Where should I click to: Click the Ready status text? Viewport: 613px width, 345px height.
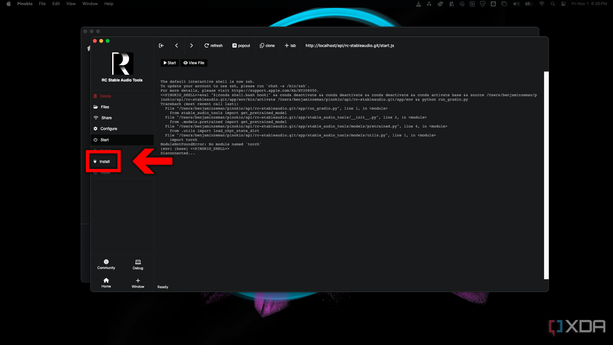[x=163, y=287]
